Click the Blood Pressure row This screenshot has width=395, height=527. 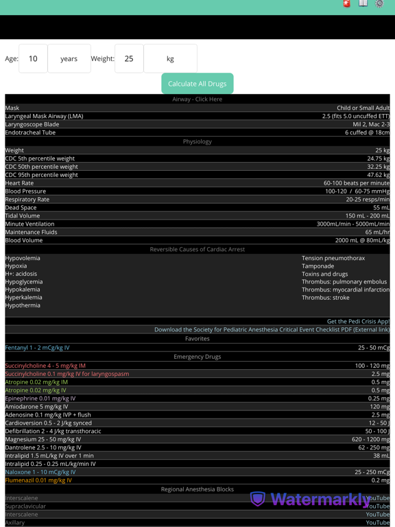(197, 191)
